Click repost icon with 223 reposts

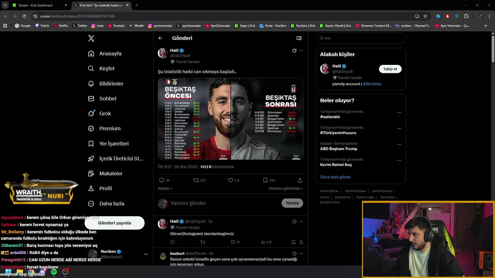coord(196,180)
